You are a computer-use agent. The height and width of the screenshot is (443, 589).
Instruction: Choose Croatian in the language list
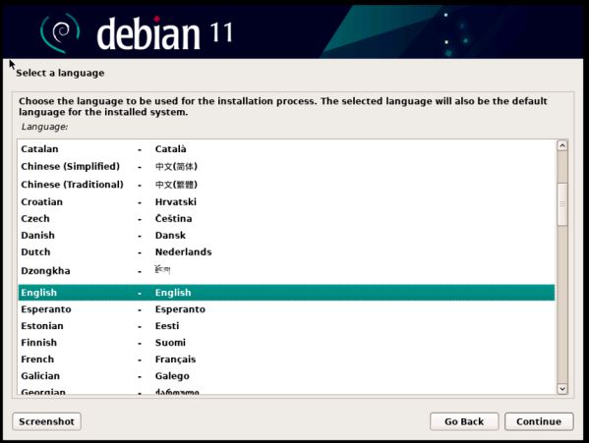tap(286, 201)
